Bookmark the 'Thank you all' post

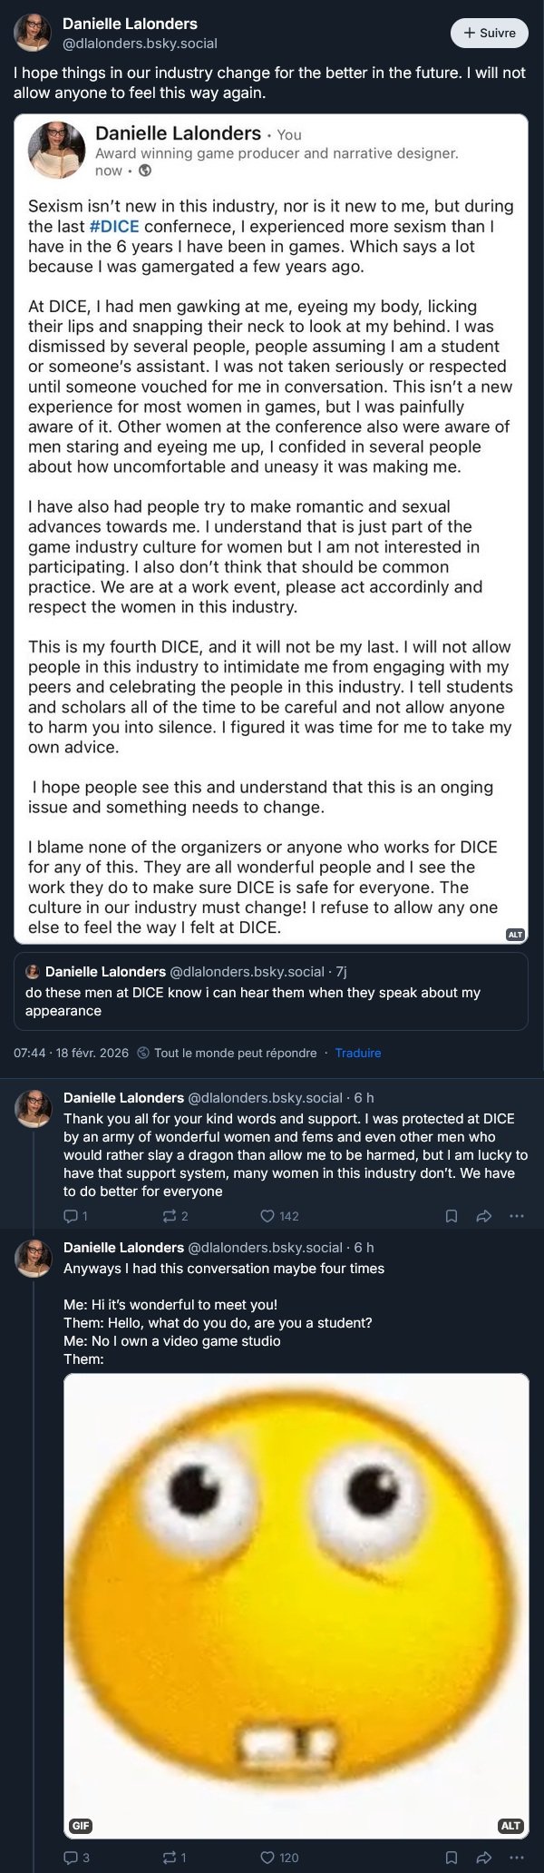[452, 1216]
